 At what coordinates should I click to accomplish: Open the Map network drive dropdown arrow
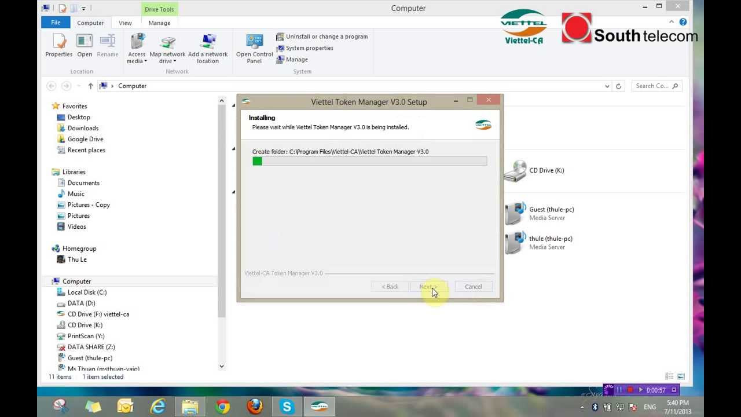coord(174,61)
